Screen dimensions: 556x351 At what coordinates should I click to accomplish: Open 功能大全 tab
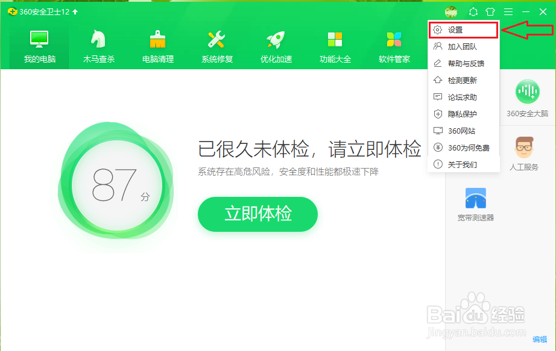(335, 47)
